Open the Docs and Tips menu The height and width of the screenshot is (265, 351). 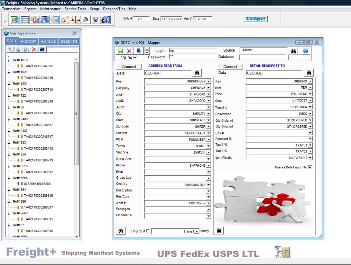pos(114,9)
